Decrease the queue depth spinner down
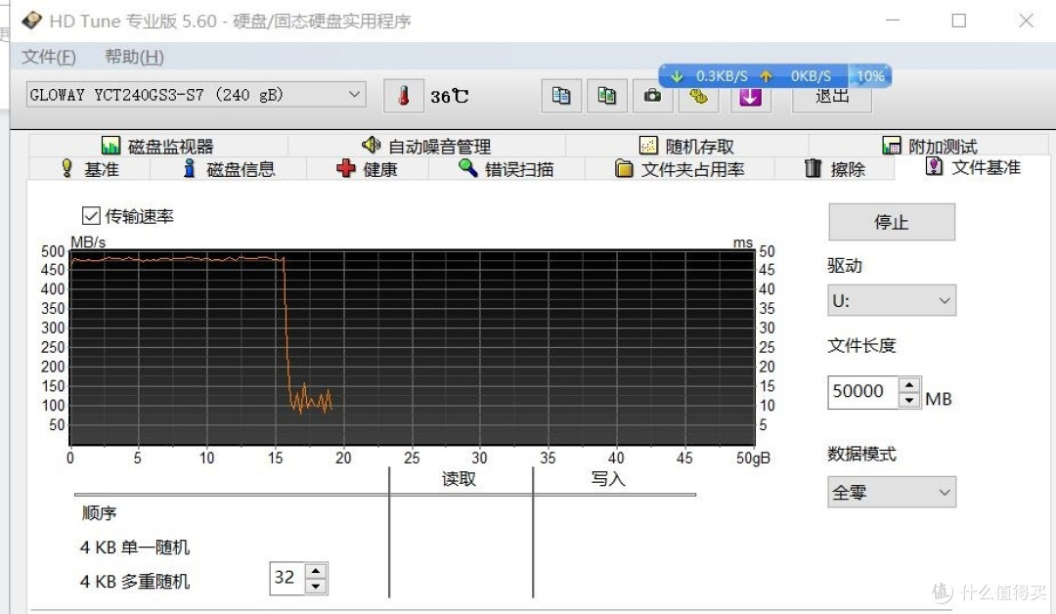1056x614 pixels. pyautogui.click(x=316, y=587)
